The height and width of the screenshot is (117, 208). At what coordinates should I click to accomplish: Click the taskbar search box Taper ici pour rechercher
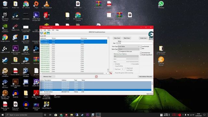tap(24, 115)
